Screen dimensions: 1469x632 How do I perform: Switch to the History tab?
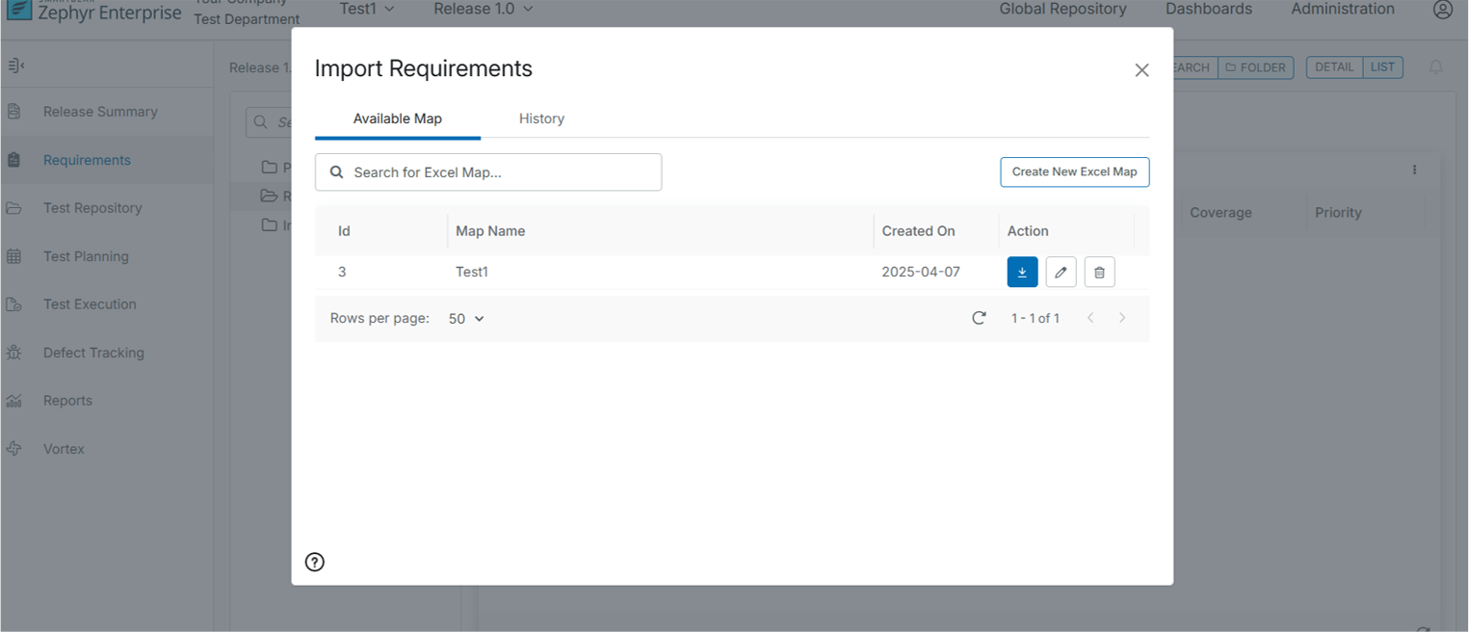pyautogui.click(x=541, y=118)
